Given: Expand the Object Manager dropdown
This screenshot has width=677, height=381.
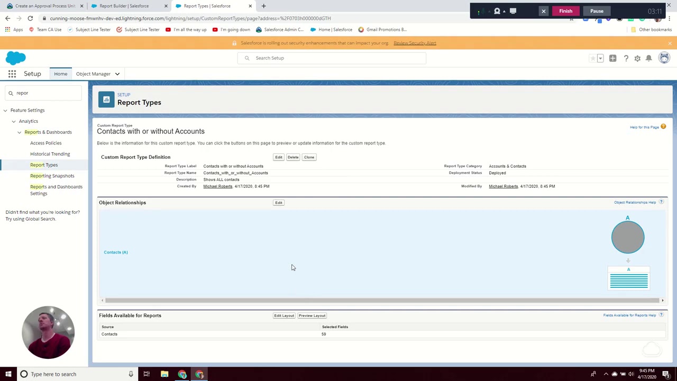Looking at the screenshot, I should point(117,74).
